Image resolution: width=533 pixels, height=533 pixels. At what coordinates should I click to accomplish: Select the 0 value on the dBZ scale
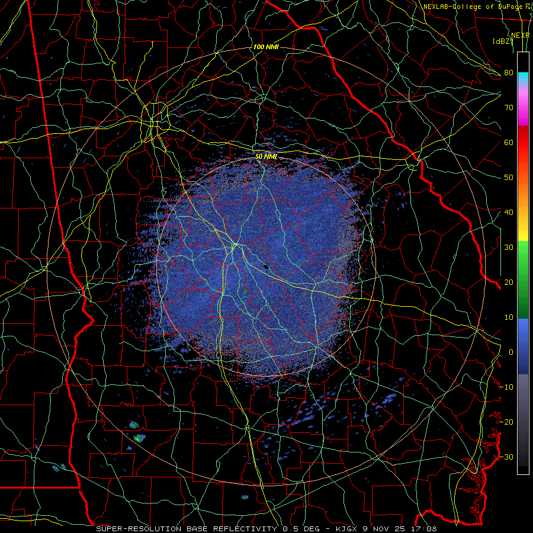(x=510, y=352)
